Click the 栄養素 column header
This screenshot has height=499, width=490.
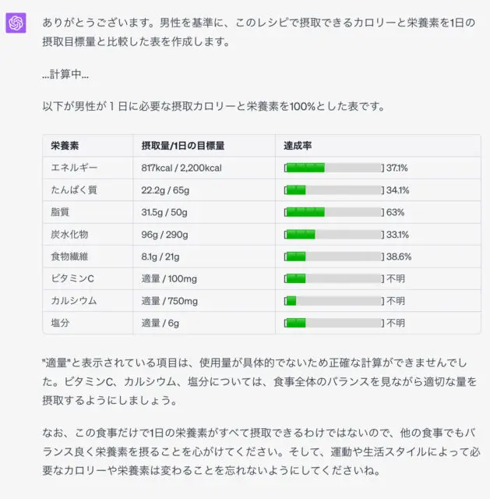click(x=65, y=146)
